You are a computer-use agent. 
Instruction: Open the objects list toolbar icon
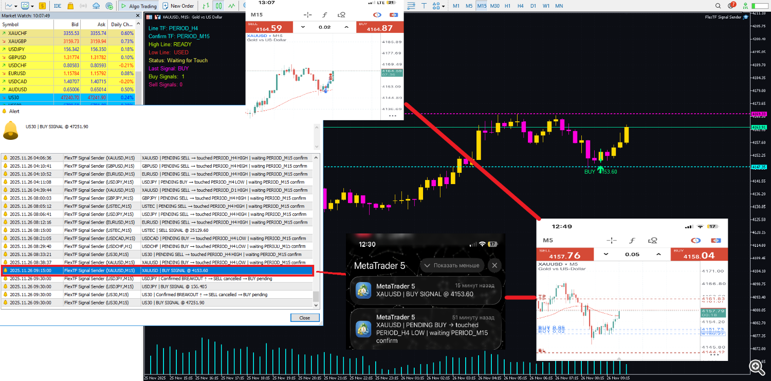[411, 6]
